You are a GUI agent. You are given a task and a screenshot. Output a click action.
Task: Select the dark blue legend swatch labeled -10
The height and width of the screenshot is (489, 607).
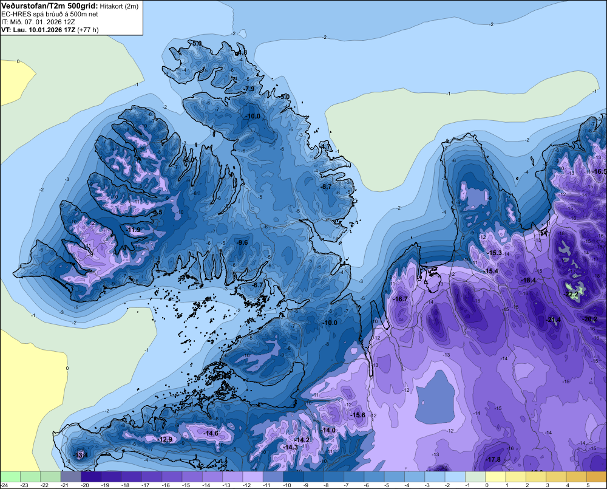[293, 476]
